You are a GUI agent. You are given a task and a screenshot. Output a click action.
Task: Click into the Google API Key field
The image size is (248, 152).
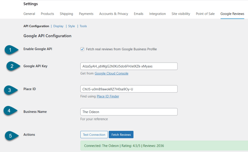(129, 66)
